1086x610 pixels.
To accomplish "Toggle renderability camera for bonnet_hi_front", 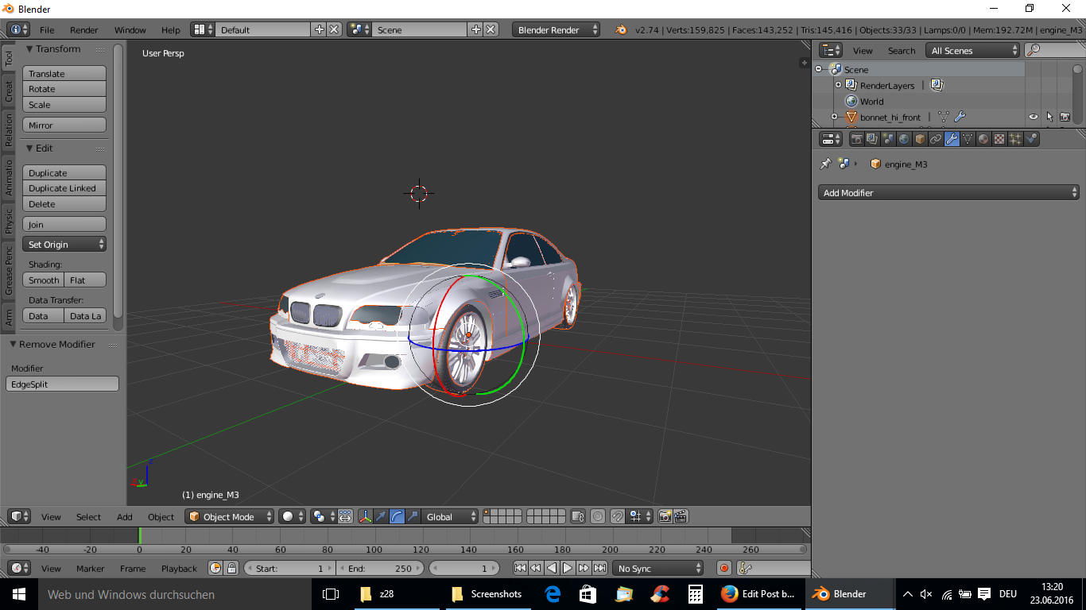I will click(1065, 117).
